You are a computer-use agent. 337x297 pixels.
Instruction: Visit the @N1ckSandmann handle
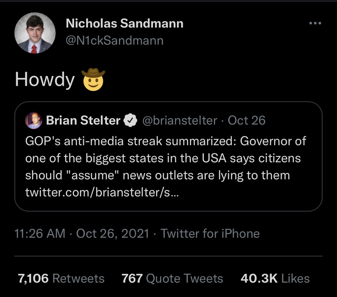tap(114, 40)
